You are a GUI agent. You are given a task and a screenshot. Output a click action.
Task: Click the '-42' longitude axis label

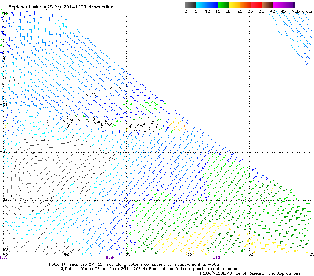coord(65,254)
